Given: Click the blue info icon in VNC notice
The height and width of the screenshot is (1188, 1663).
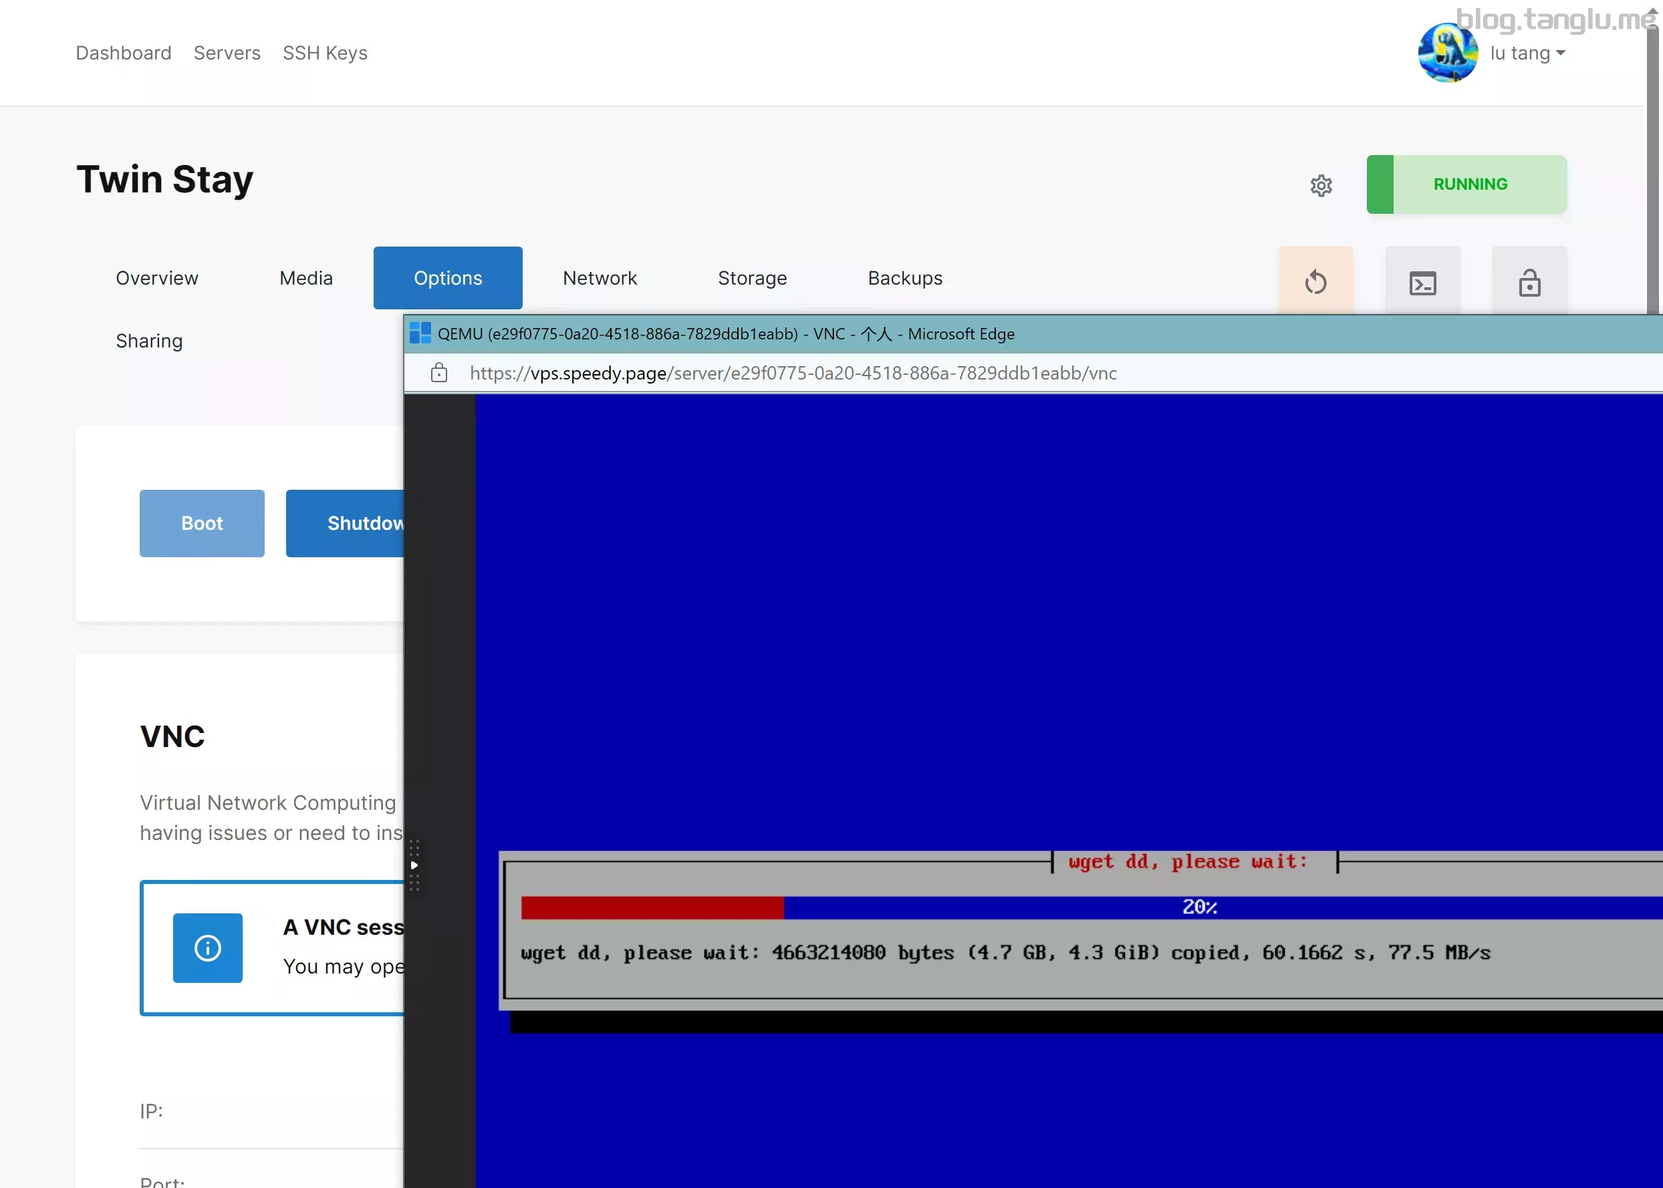Looking at the screenshot, I should [x=208, y=947].
